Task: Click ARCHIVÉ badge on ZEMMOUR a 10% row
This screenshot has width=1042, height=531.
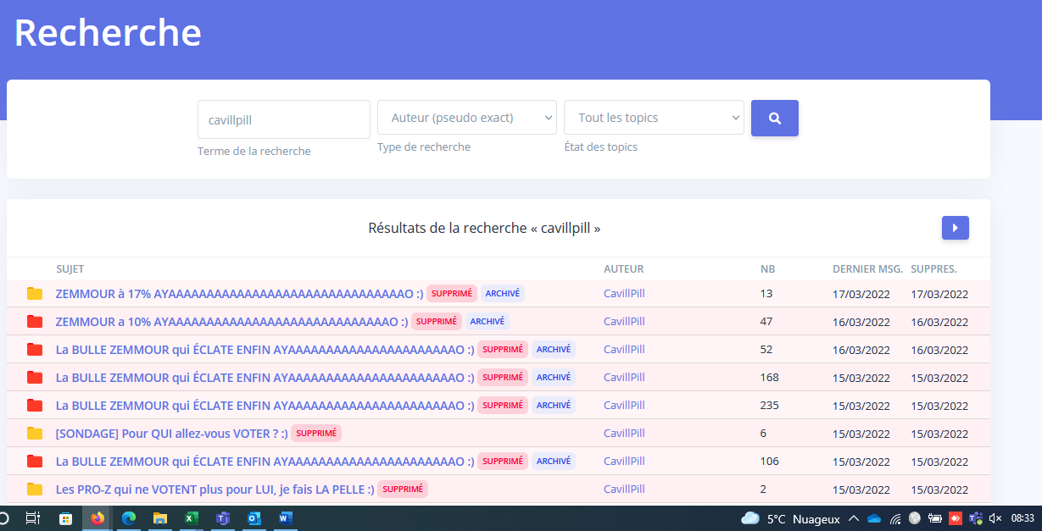Action: [x=488, y=322]
